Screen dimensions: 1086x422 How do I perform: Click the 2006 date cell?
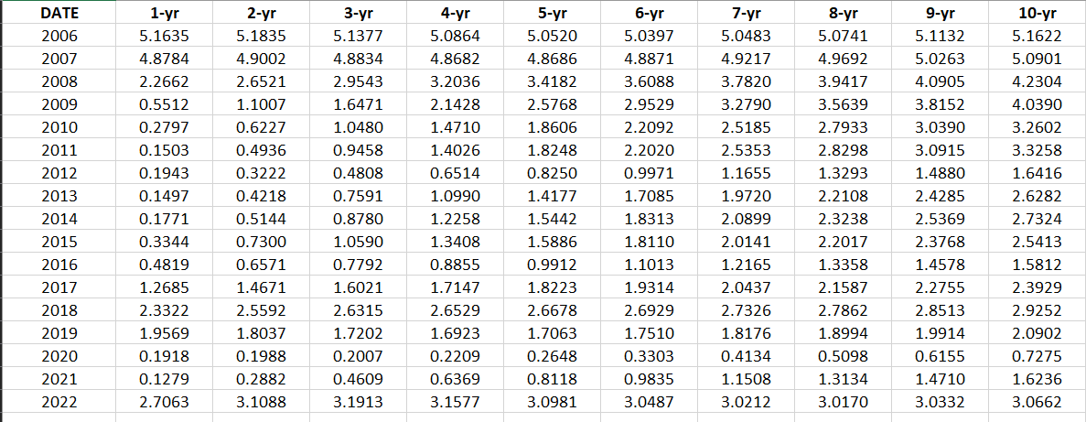pyautogui.click(x=59, y=36)
